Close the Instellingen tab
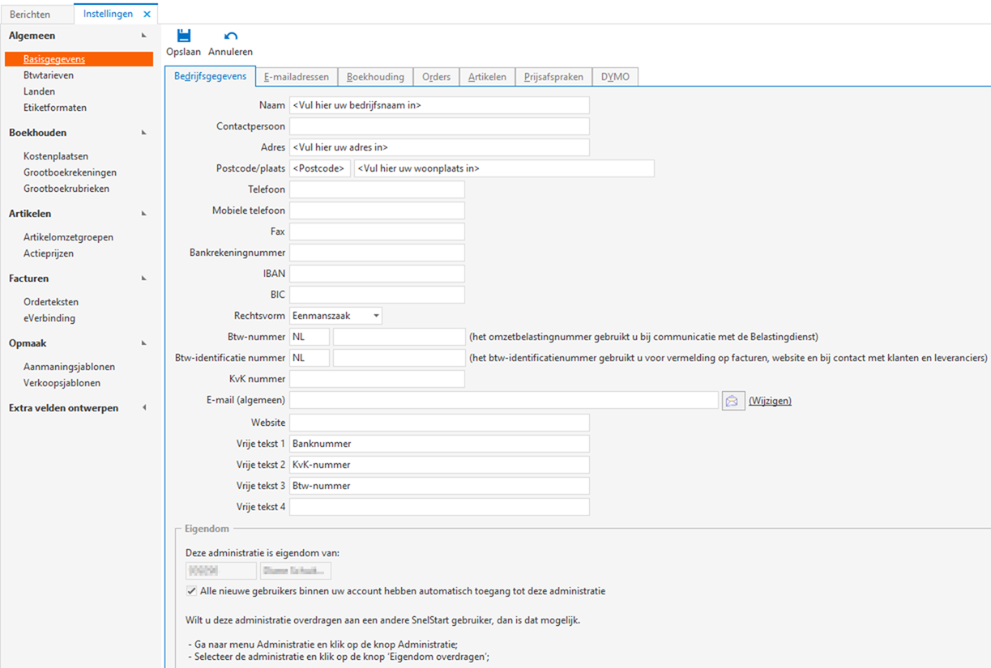Image resolution: width=991 pixels, height=668 pixels. pyautogui.click(x=147, y=13)
